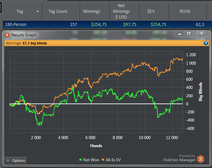Click the ROI value 62,3
The image size is (212, 168).
(200, 25)
